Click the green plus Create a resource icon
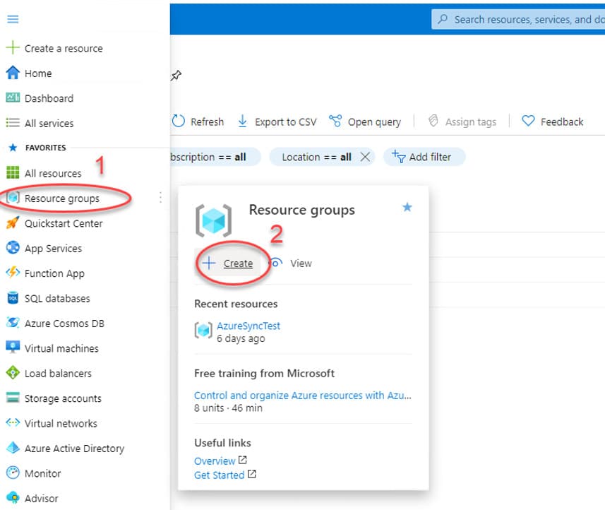605x510 pixels. pos(13,48)
